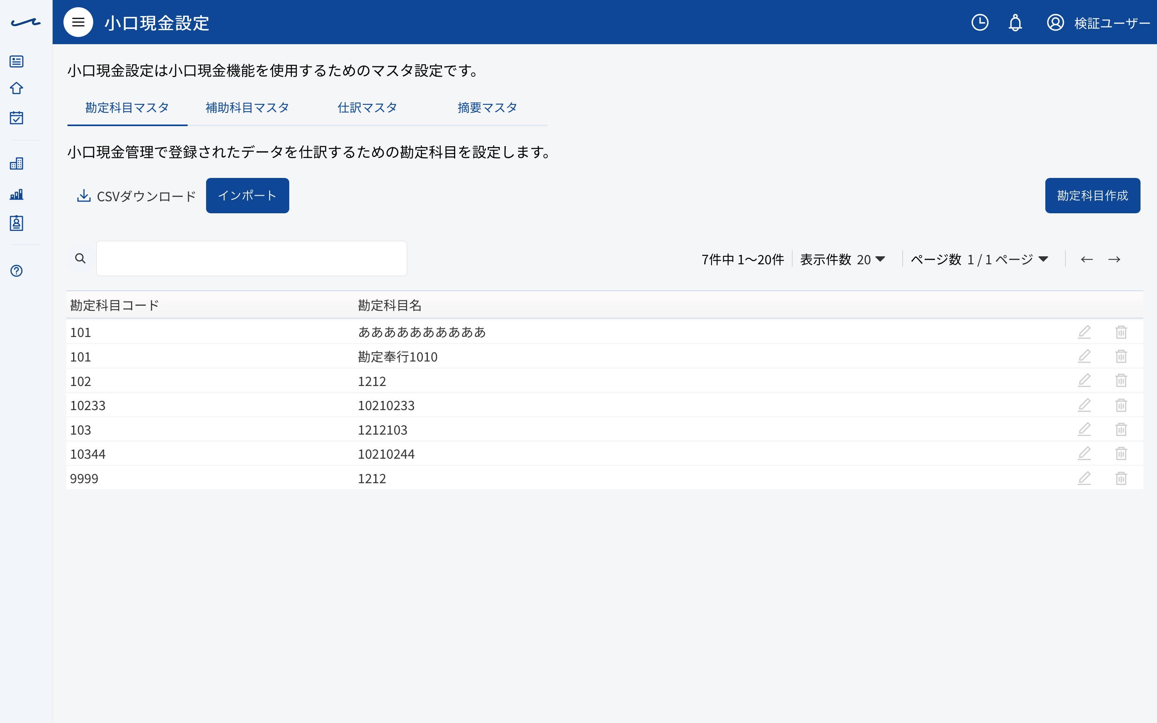The image size is (1157, 723).
Task: Switch to 仕訳マスタ tab
Action: [x=367, y=108]
